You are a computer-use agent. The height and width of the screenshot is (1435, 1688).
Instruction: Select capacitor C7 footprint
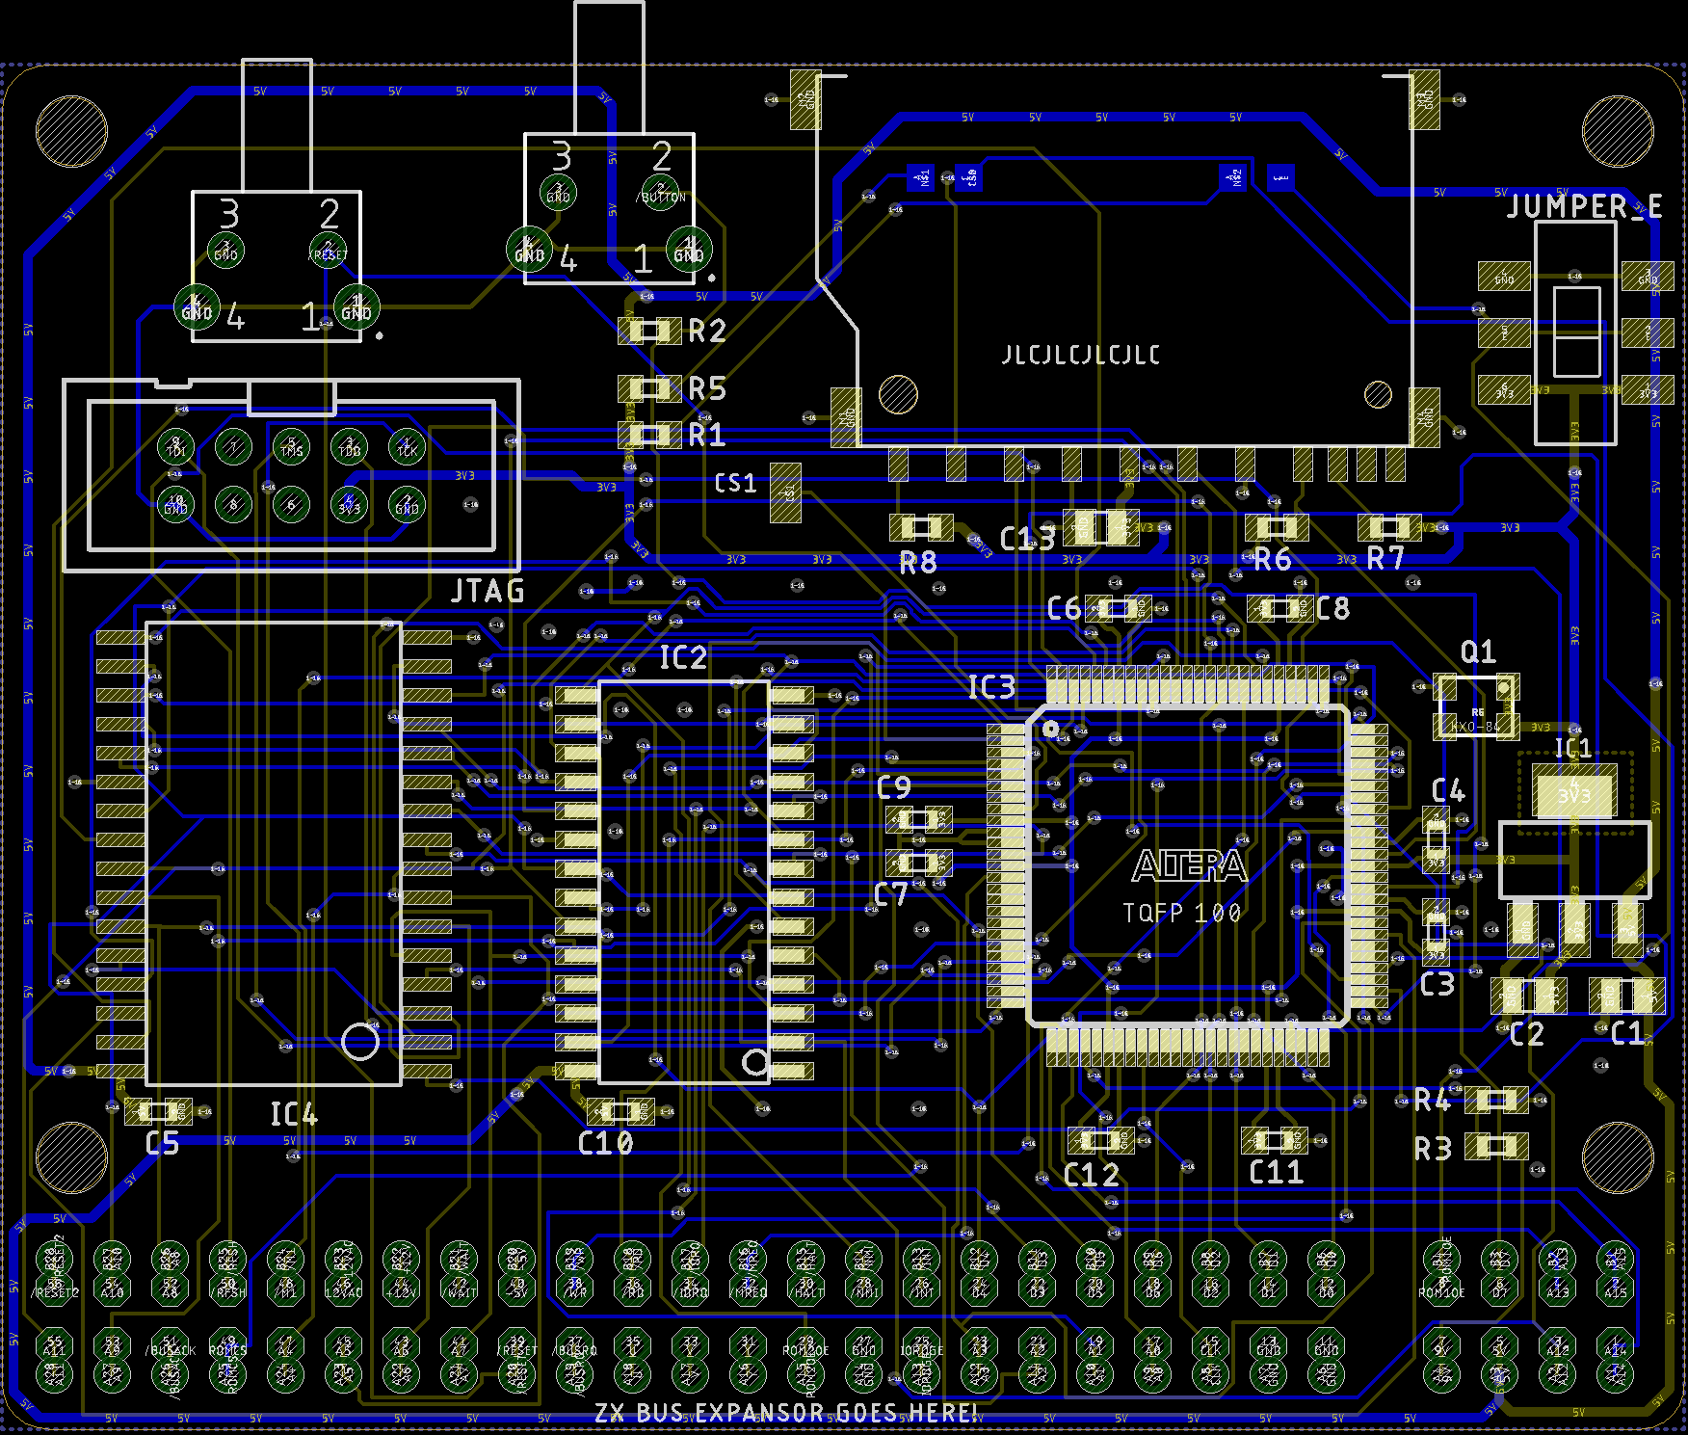(919, 862)
